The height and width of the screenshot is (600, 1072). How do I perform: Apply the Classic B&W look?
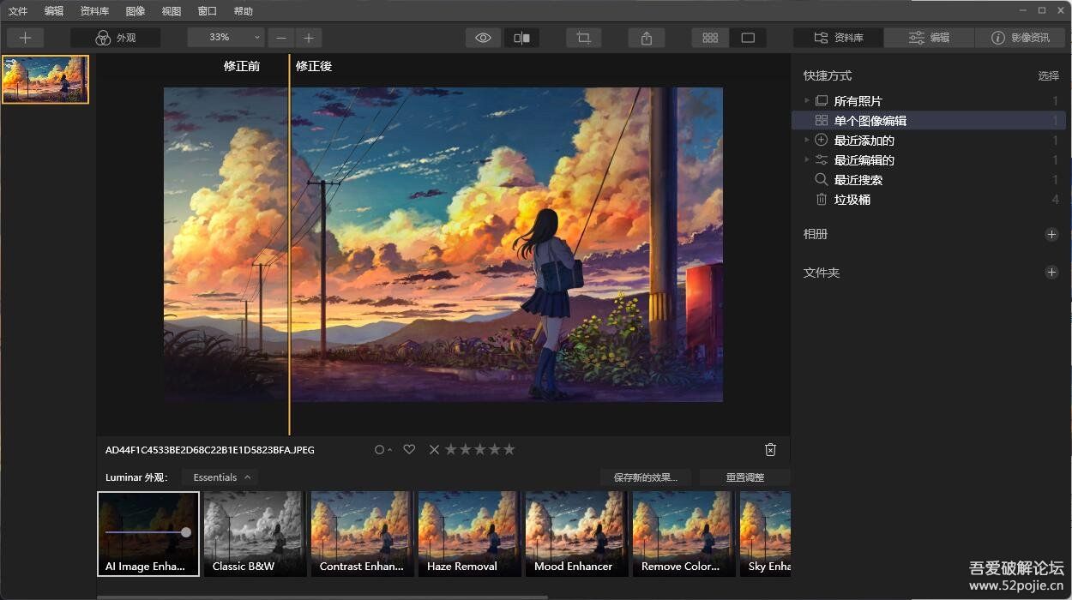point(255,533)
